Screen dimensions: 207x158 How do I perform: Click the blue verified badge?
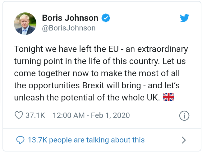tap(106, 18)
